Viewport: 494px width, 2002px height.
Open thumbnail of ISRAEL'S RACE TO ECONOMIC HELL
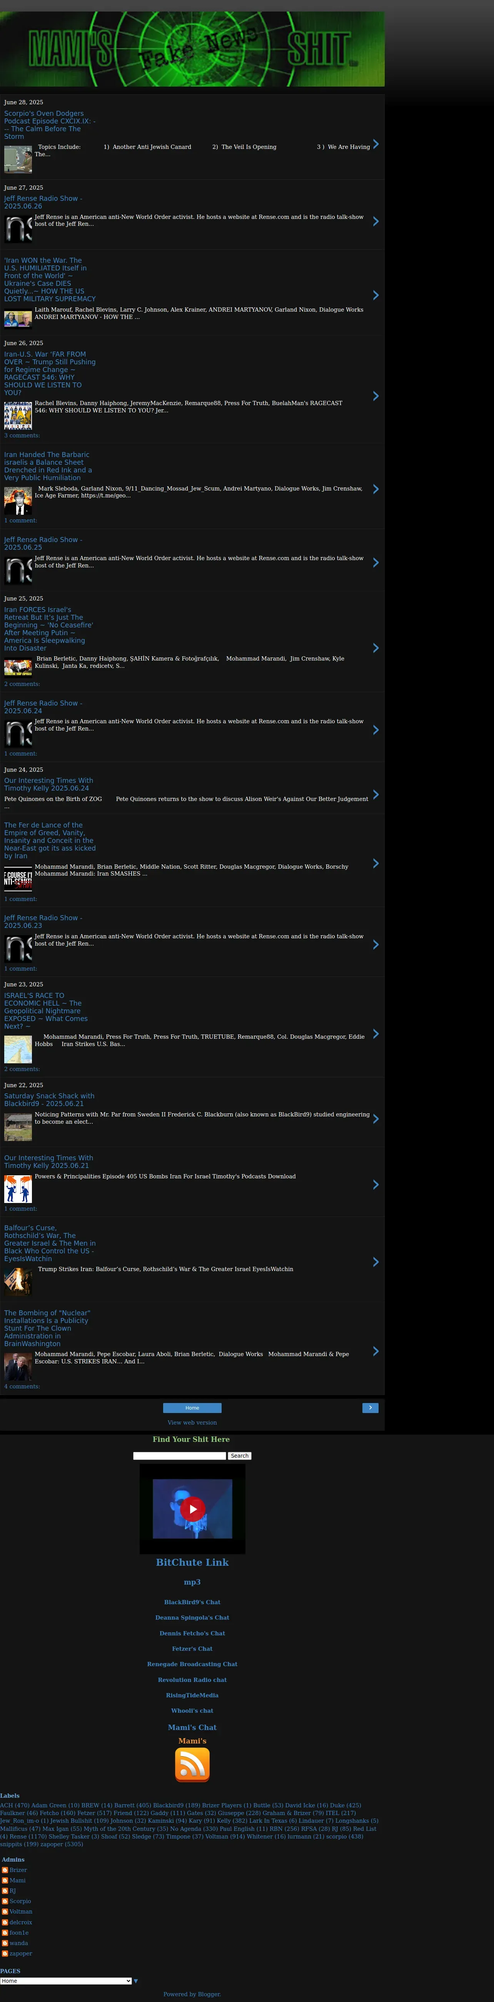tap(18, 1049)
